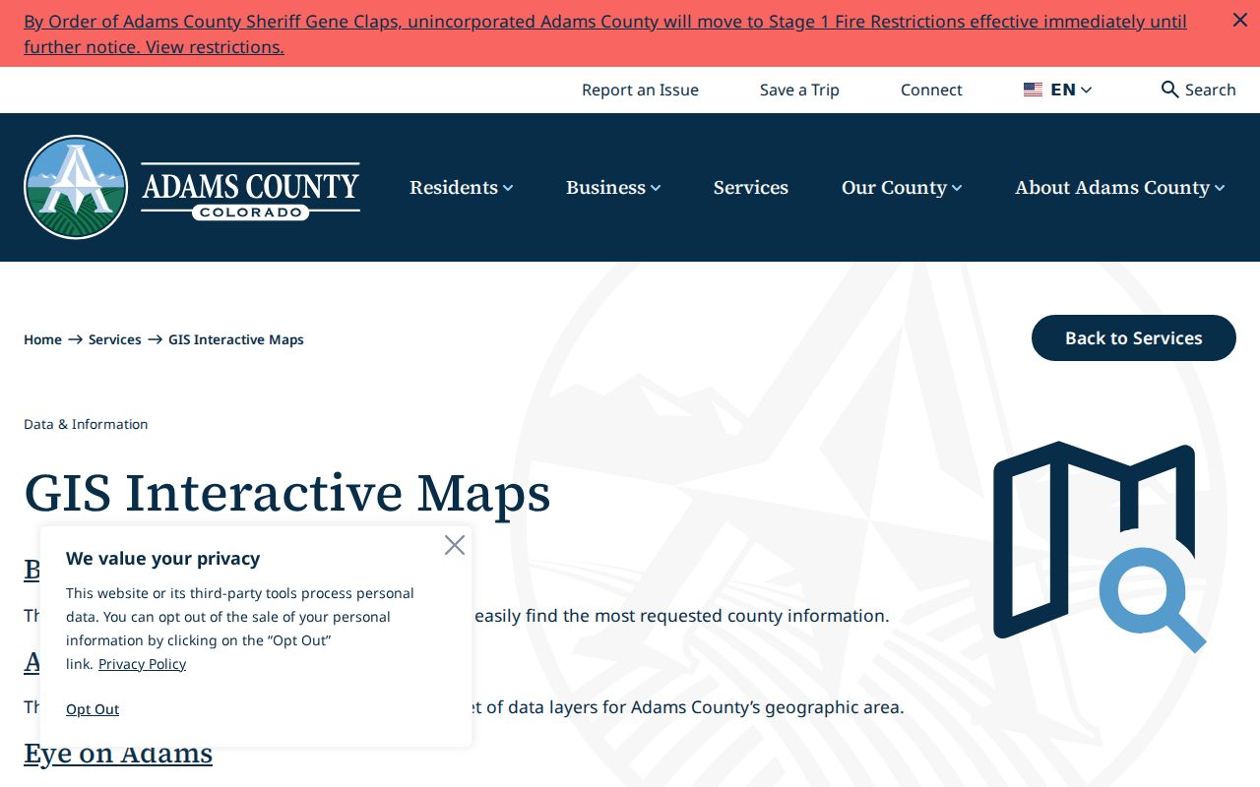Screen dimensions: 1260x787
Task: Expand the Residents menu
Action: coord(461,187)
